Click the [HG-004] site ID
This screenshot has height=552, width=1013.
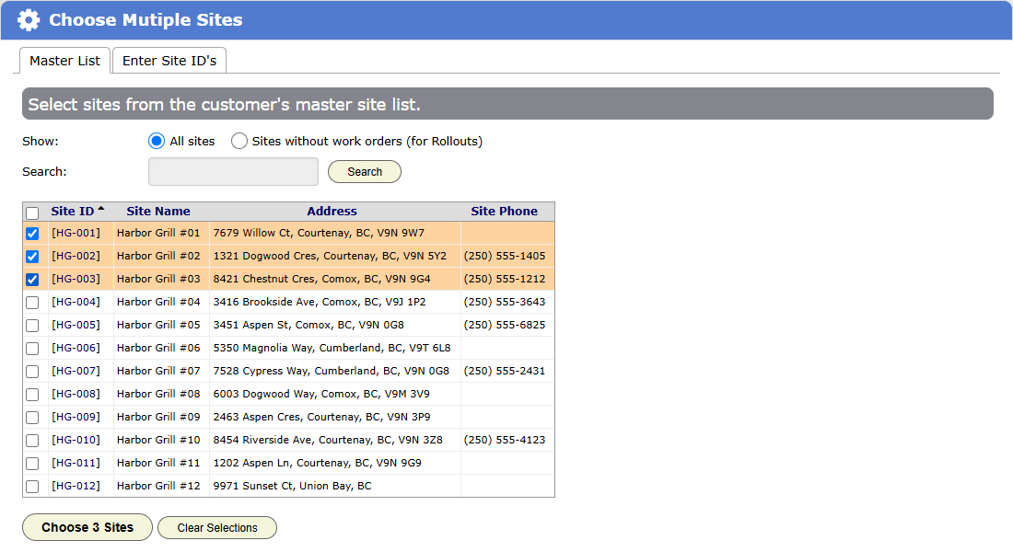(76, 302)
